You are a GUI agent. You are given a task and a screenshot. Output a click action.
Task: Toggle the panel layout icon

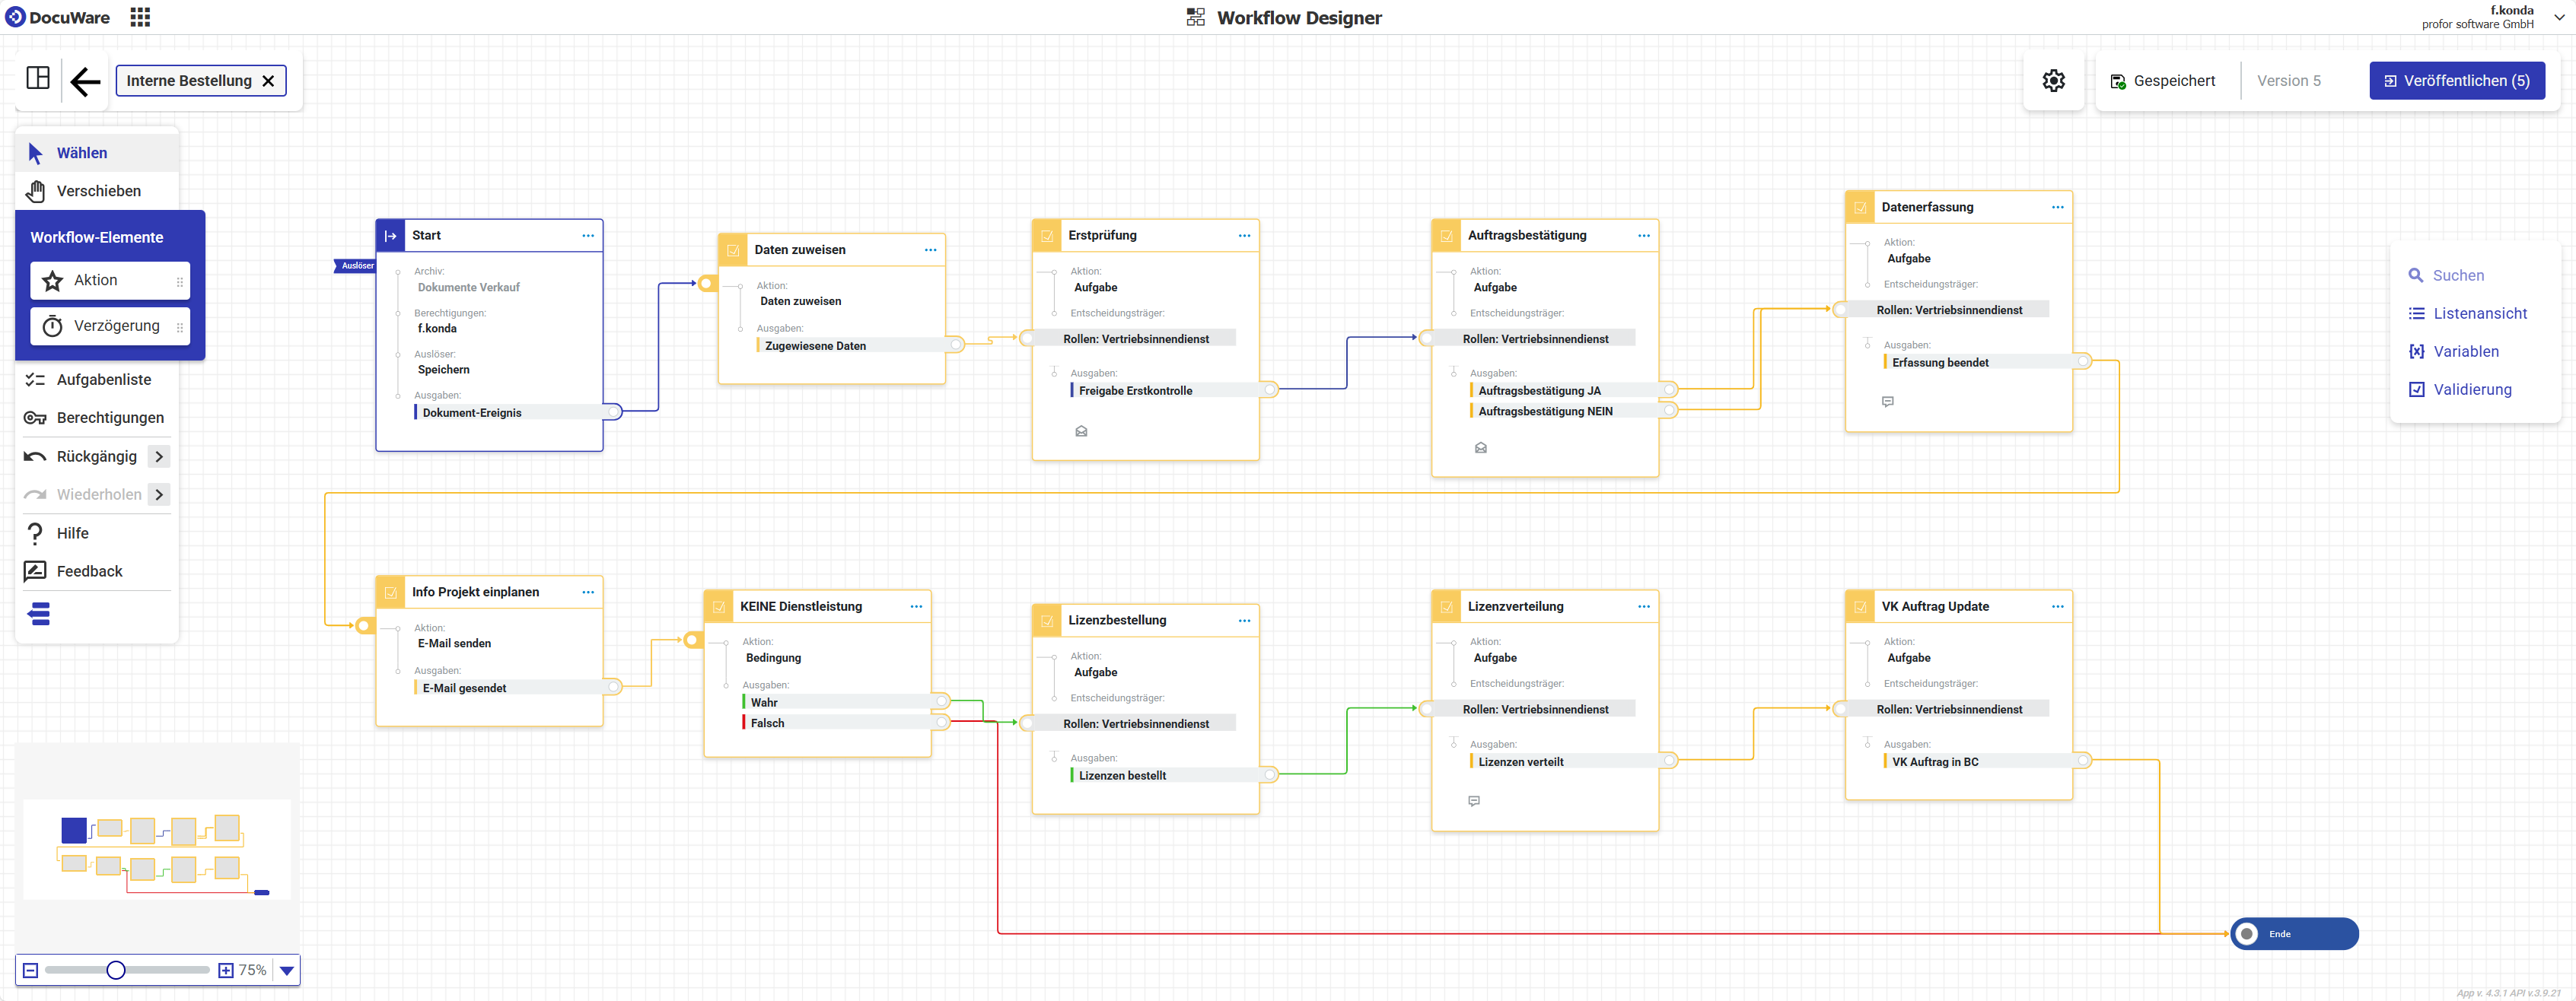tap(38, 78)
